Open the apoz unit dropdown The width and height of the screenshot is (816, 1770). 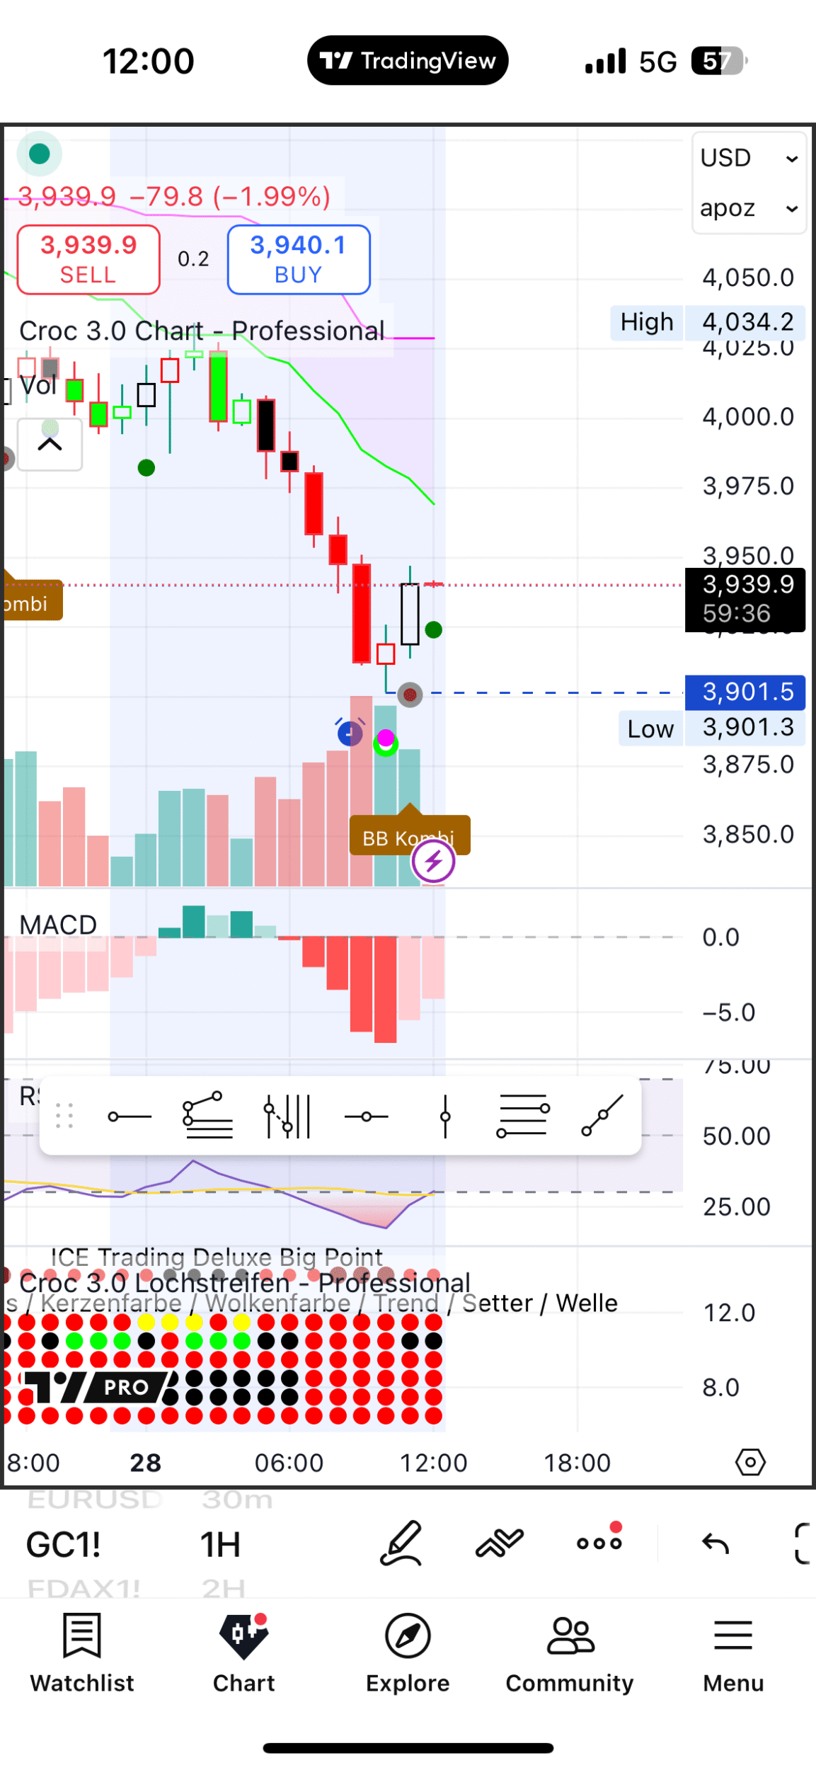(749, 208)
